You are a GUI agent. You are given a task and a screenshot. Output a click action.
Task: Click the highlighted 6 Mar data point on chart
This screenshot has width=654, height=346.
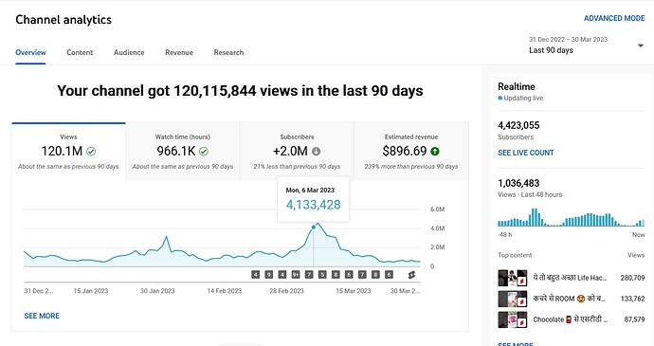313,228
